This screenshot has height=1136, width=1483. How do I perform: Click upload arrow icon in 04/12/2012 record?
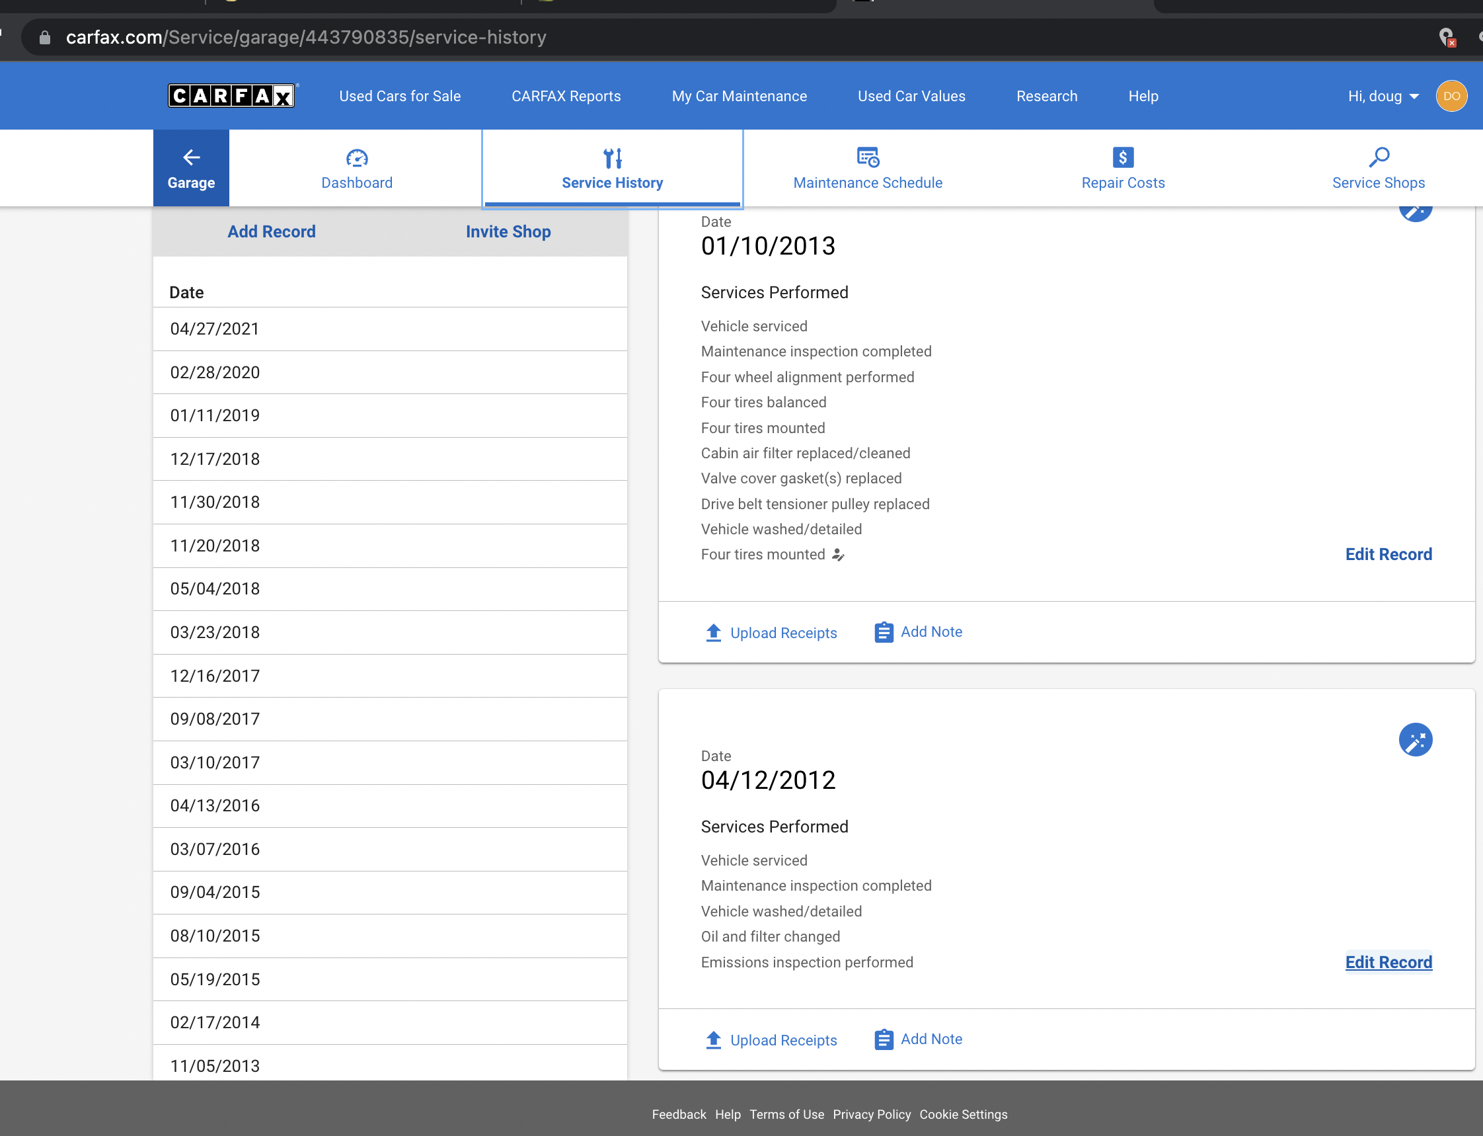pyautogui.click(x=714, y=1039)
